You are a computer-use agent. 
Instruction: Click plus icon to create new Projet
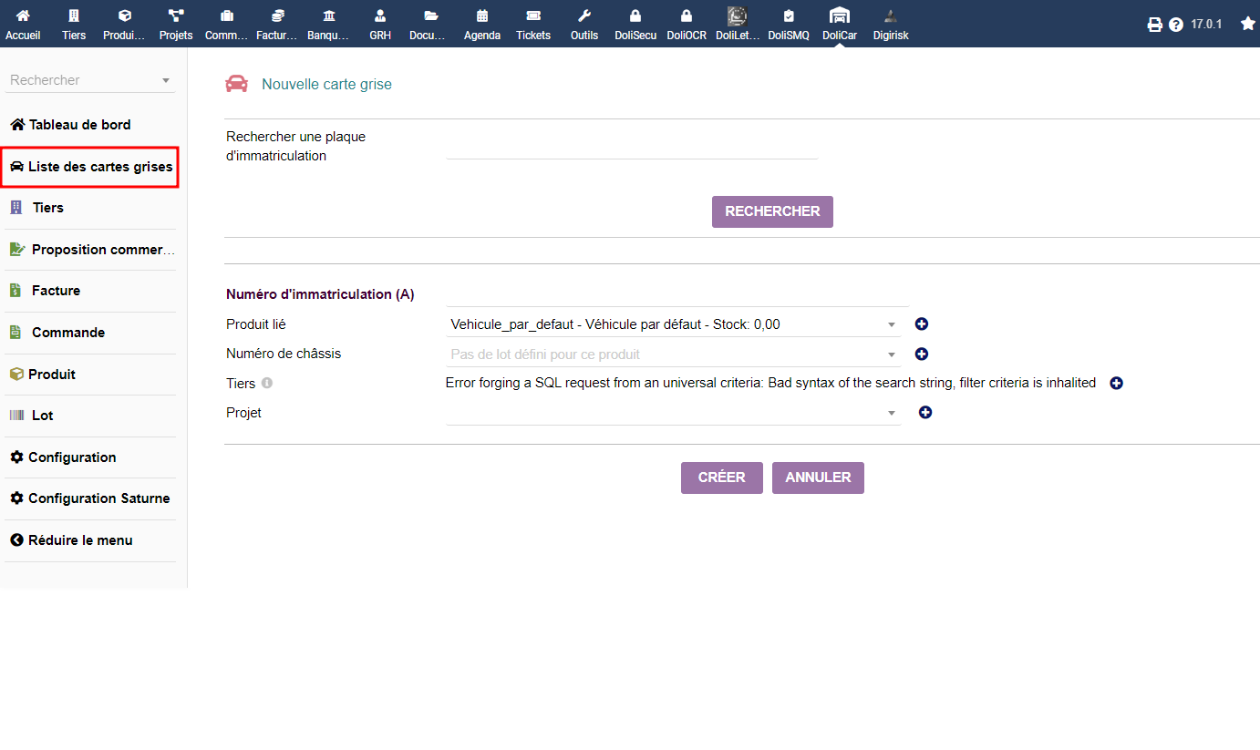(924, 413)
